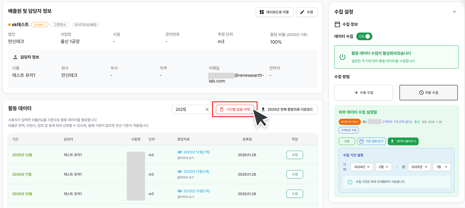The width and height of the screenshot is (465, 208).
Task: Click edit button for 2025년 10월 row
Action: [x=295, y=194]
